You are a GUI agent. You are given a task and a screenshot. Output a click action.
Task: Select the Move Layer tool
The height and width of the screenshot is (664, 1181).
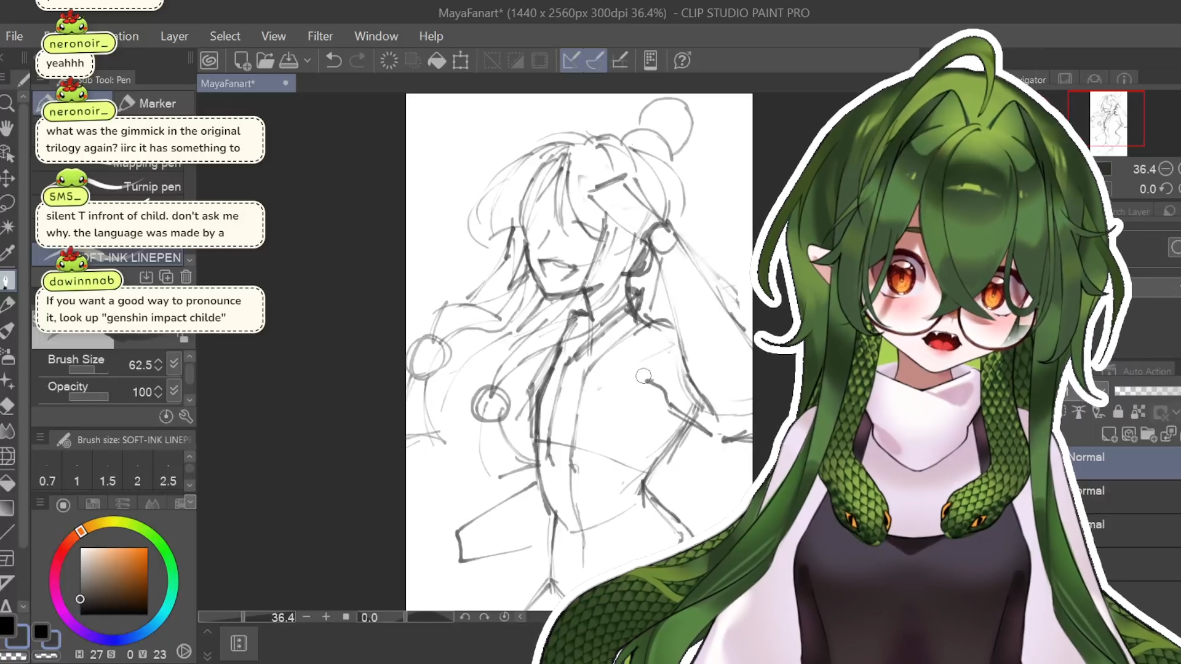click(7, 178)
